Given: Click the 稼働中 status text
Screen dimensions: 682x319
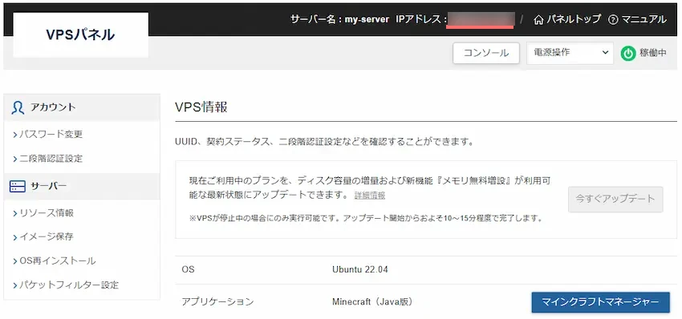Looking at the screenshot, I should 653,54.
